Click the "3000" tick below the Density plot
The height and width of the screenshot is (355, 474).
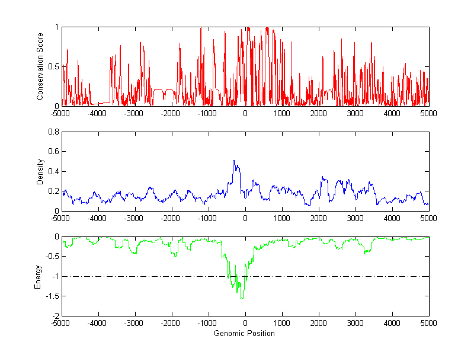tap(355, 218)
